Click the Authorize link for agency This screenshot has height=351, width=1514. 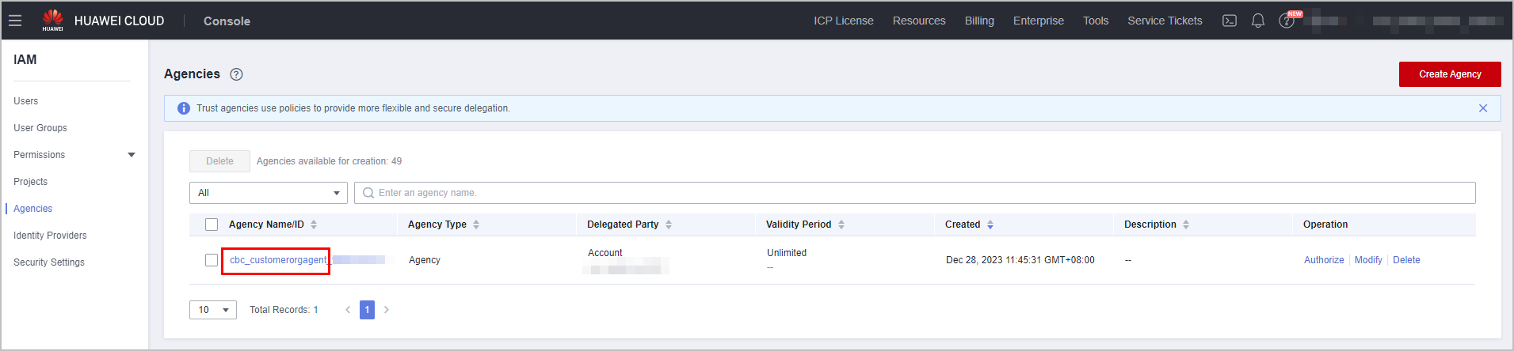(x=1324, y=260)
